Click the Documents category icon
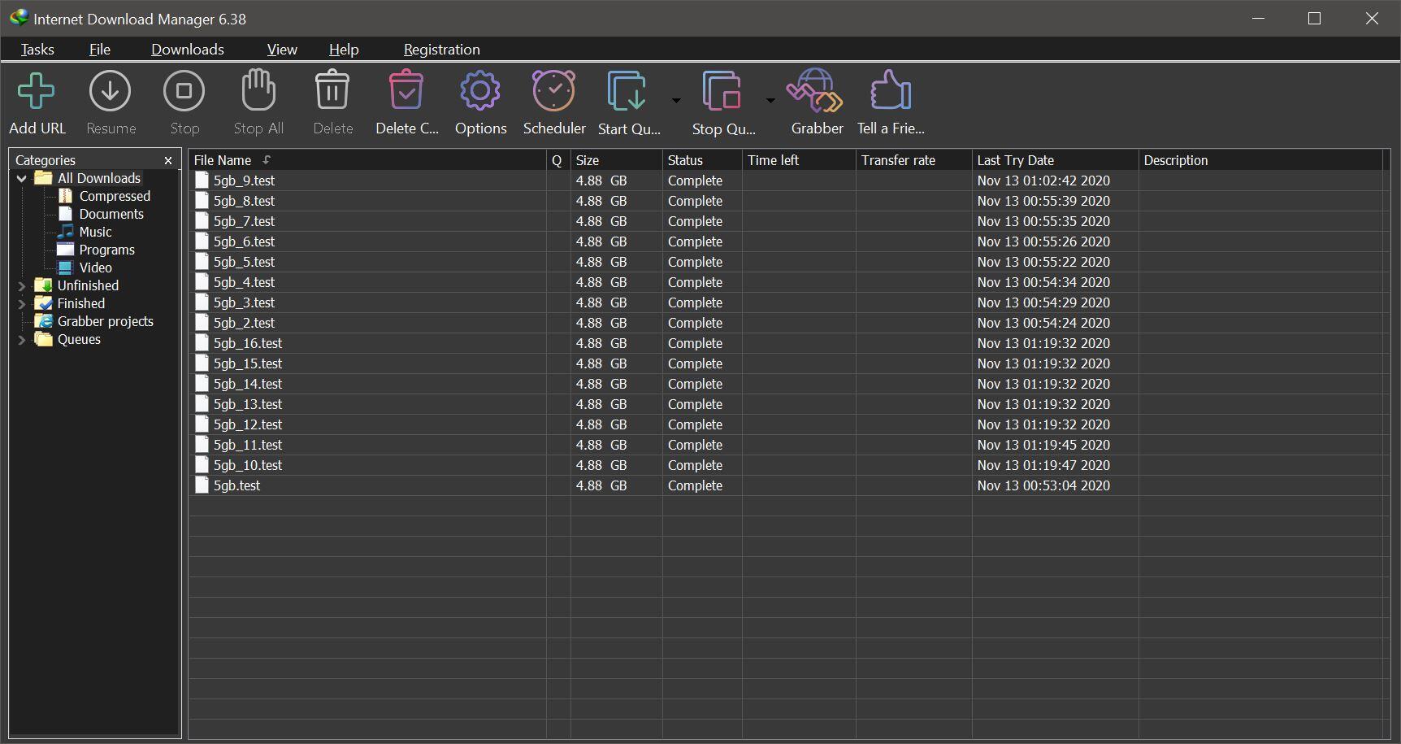This screenshot has width=1401, height=744. pos(66,214)
